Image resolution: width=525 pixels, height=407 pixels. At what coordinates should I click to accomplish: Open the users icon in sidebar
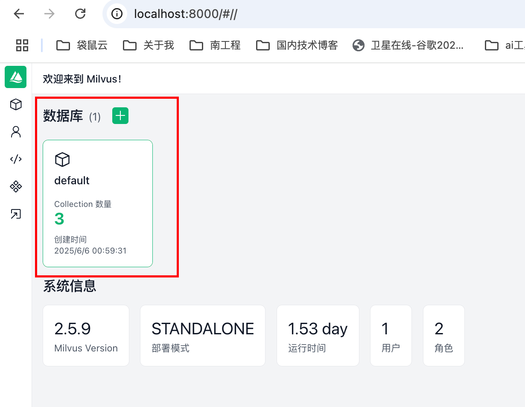16,132
